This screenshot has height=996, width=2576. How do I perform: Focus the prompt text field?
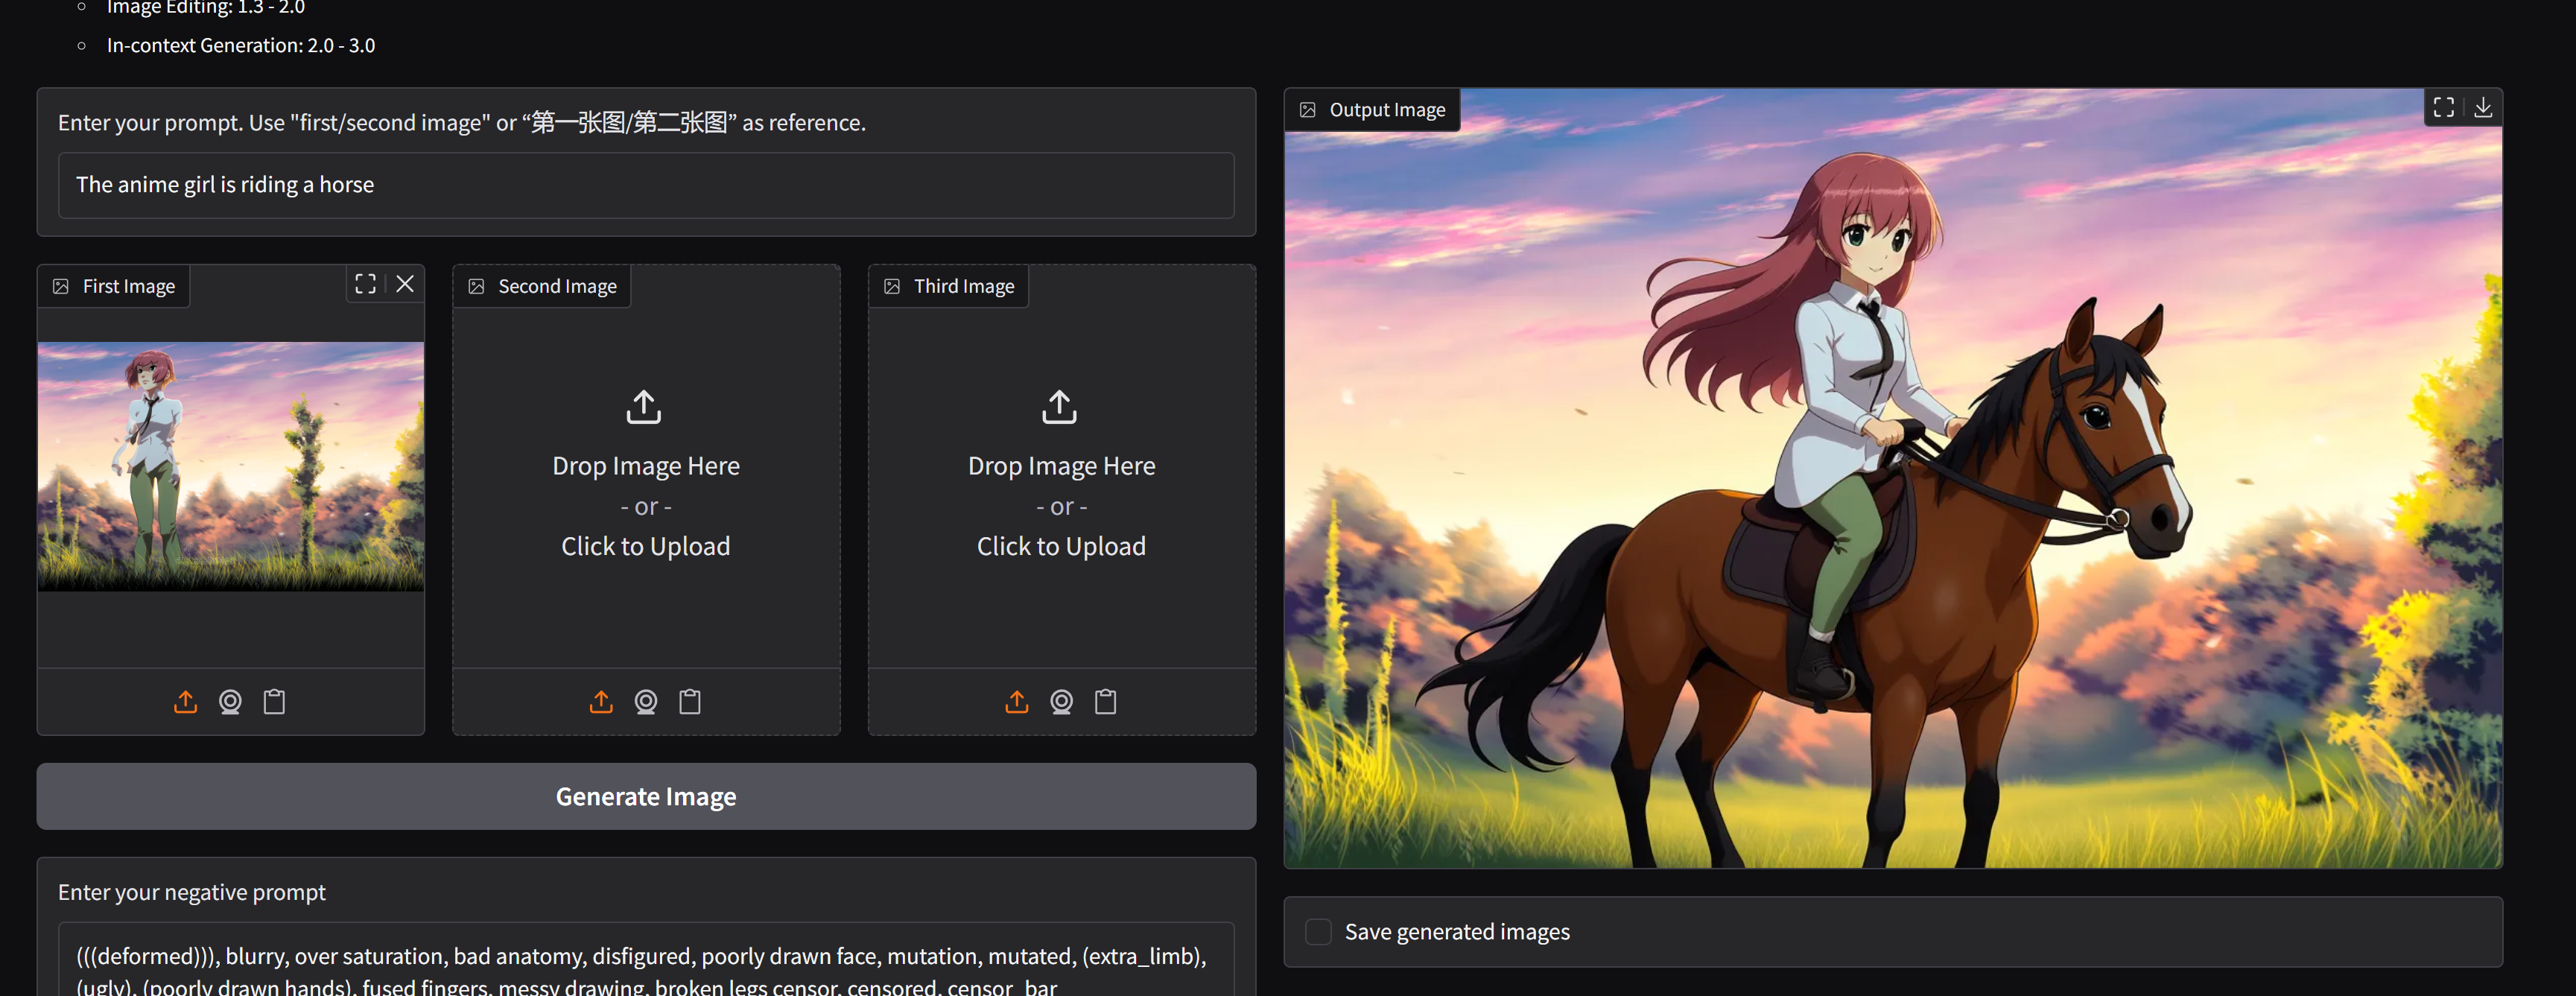tap(646, 185)
